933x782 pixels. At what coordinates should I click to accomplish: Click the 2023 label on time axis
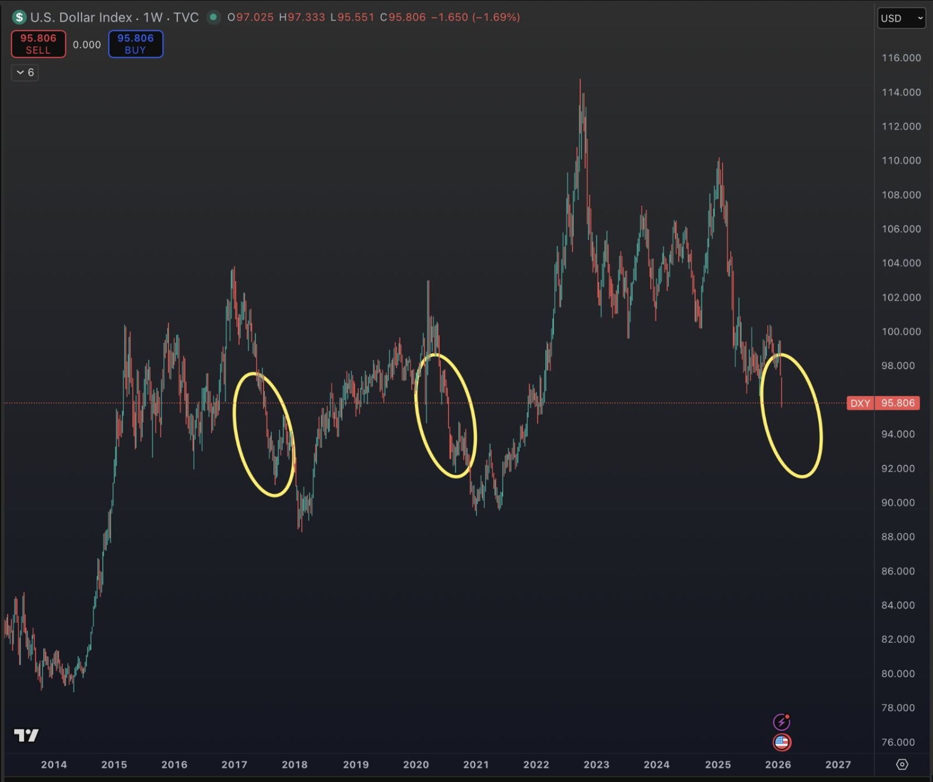pyautogui.click(x=596, y=765)
